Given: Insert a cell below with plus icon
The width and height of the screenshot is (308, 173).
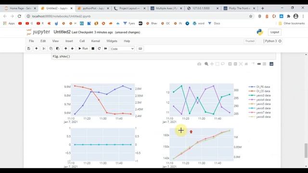Looking at the screenshot, I should coord(37,49).
